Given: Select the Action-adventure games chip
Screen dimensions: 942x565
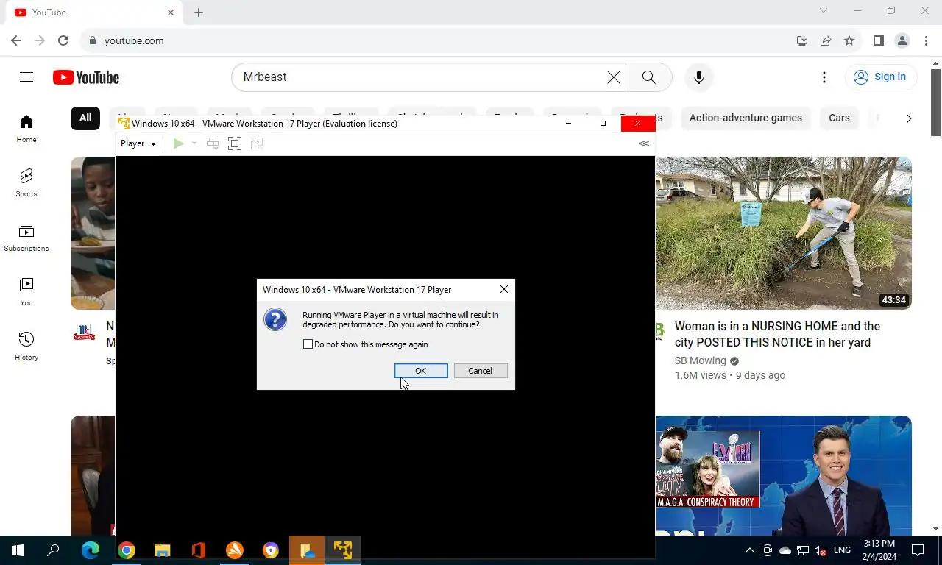Looking at the screenshot, I should pos(746,118).
